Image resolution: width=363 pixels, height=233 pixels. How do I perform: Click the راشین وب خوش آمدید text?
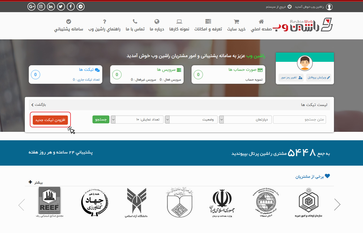click(x=309, y=7)
